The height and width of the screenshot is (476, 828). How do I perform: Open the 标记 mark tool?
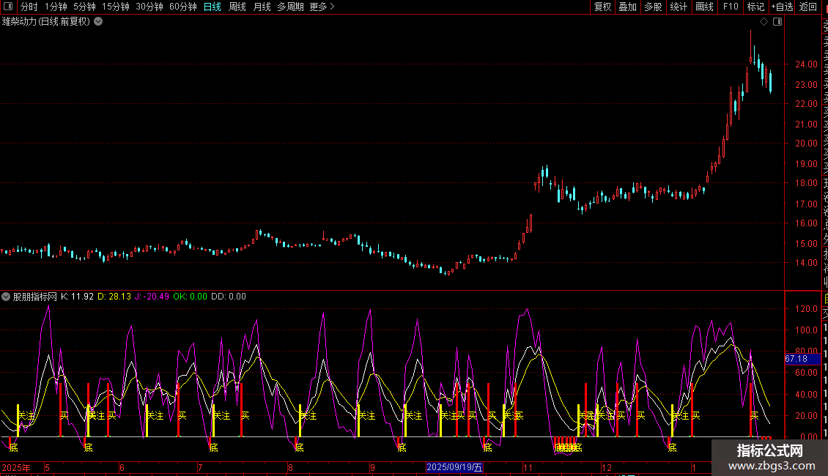pos(755,7)
